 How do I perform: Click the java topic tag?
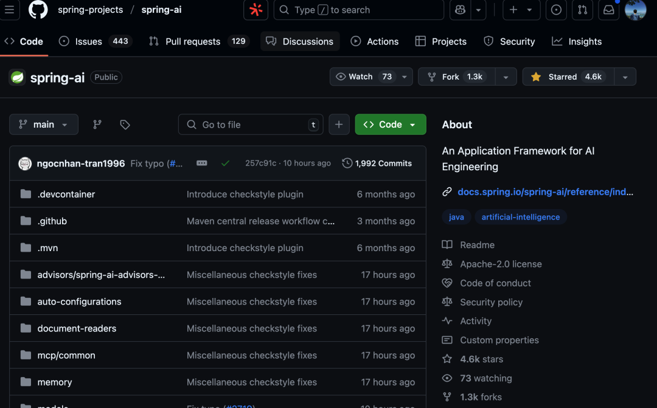click(456, 217)
